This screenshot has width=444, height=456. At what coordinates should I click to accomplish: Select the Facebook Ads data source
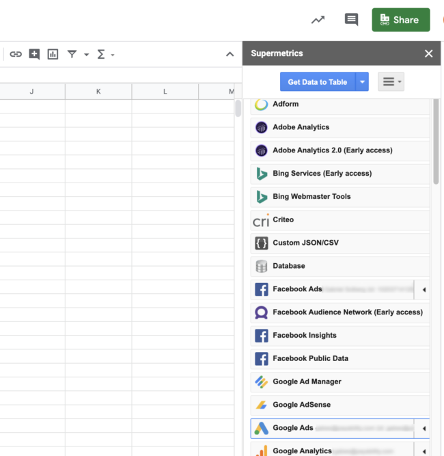pyautogui.click(x=333, y=289)
